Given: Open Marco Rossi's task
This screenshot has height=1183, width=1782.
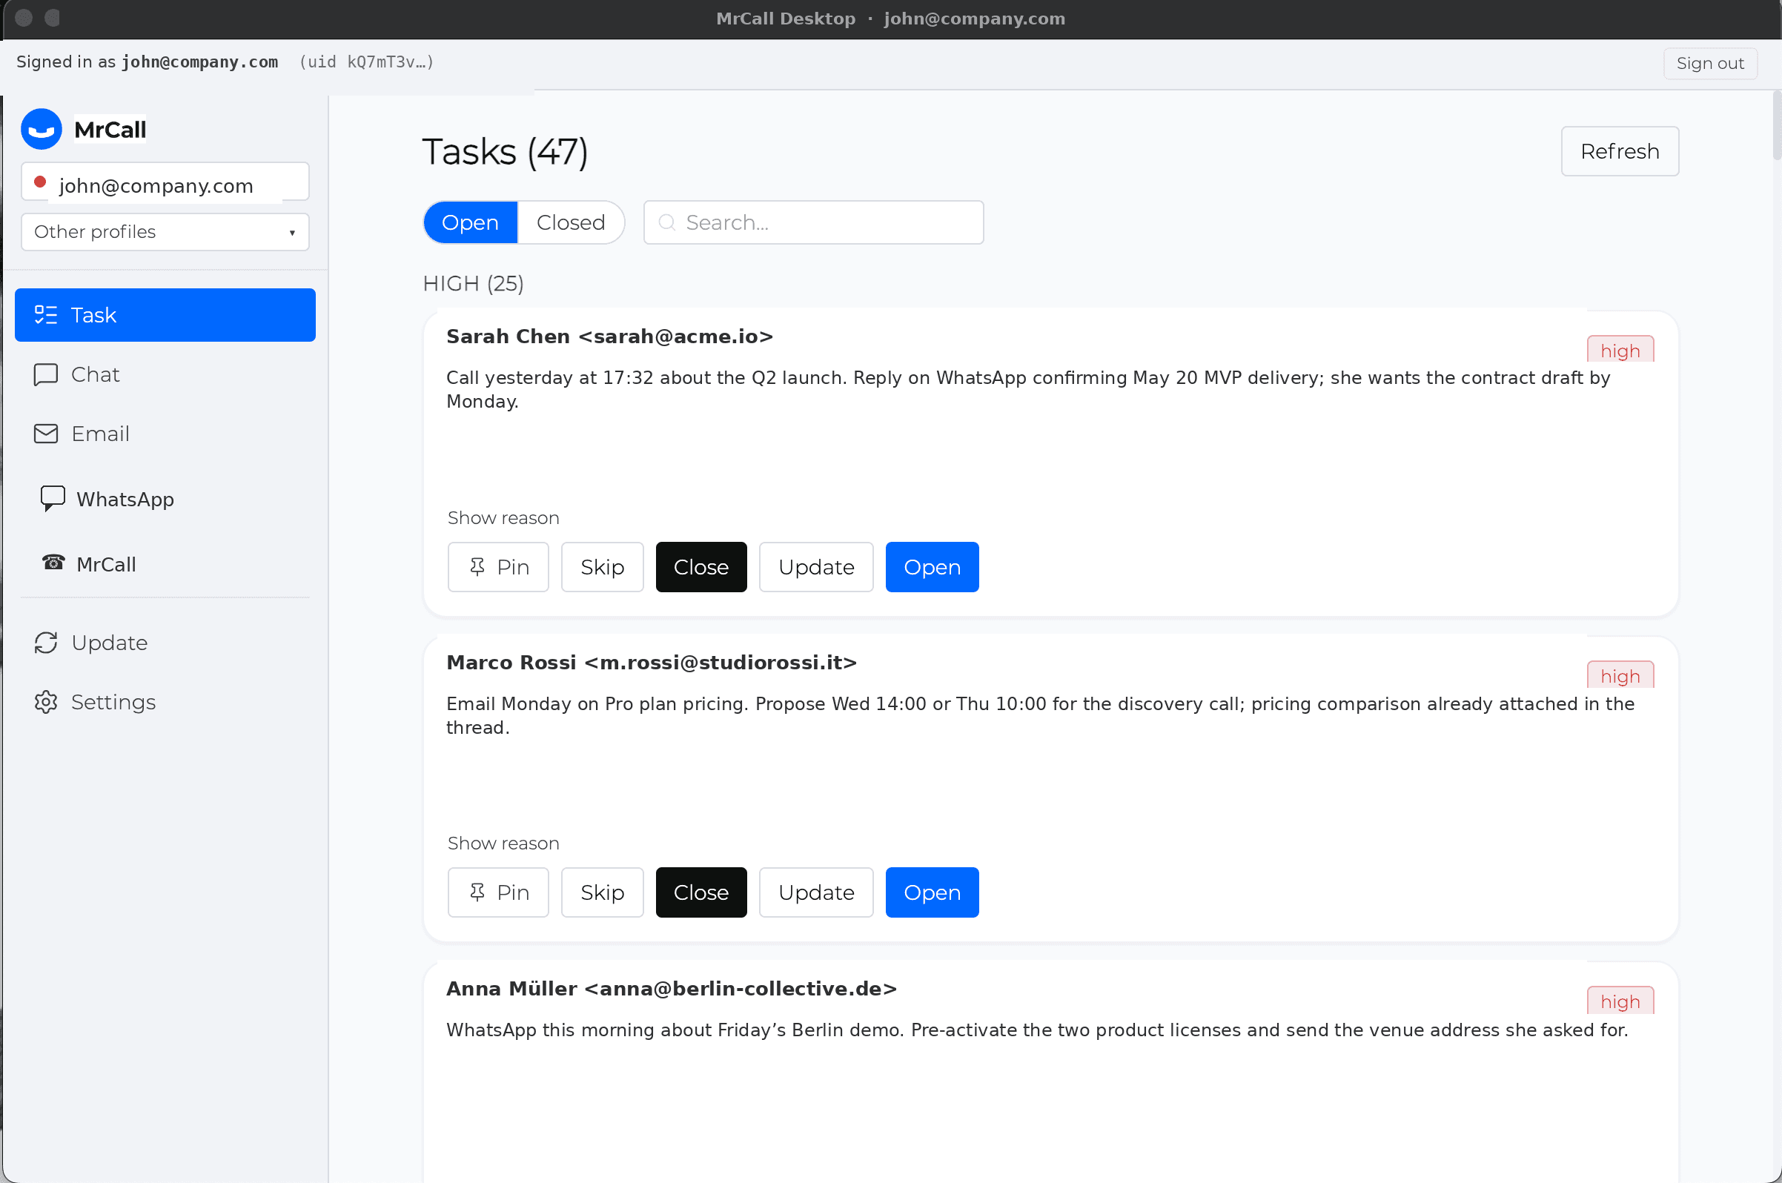Looking at the screenshot, I should [932, 892].
